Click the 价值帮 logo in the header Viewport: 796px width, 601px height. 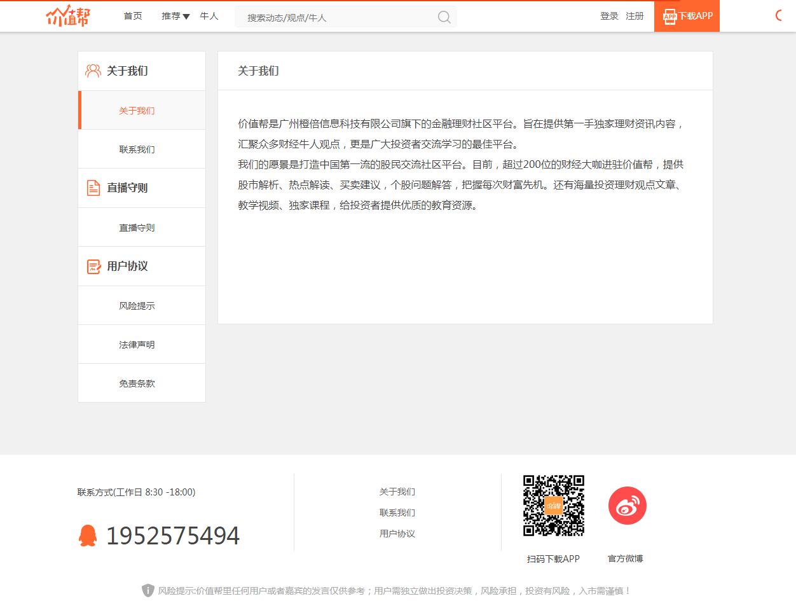click(x=68, y=16)
